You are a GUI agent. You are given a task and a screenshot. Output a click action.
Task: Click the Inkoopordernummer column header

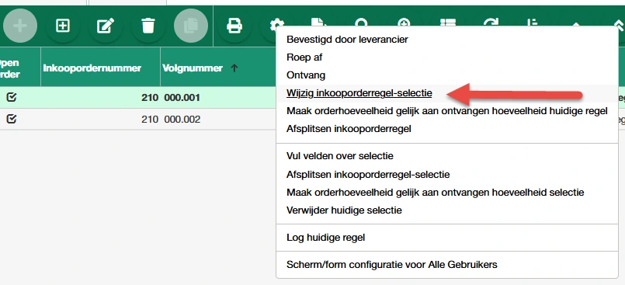click(x=92, y=68)
